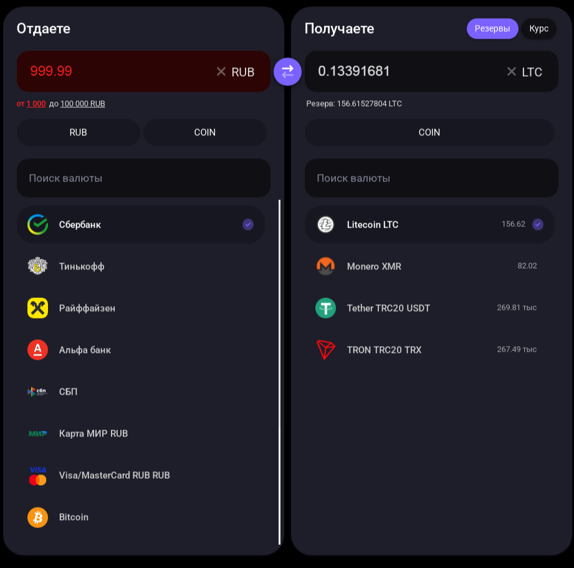Select Tether TRC20 USDT icon
This screenshot has width=574, height=568.
[325, 308]
